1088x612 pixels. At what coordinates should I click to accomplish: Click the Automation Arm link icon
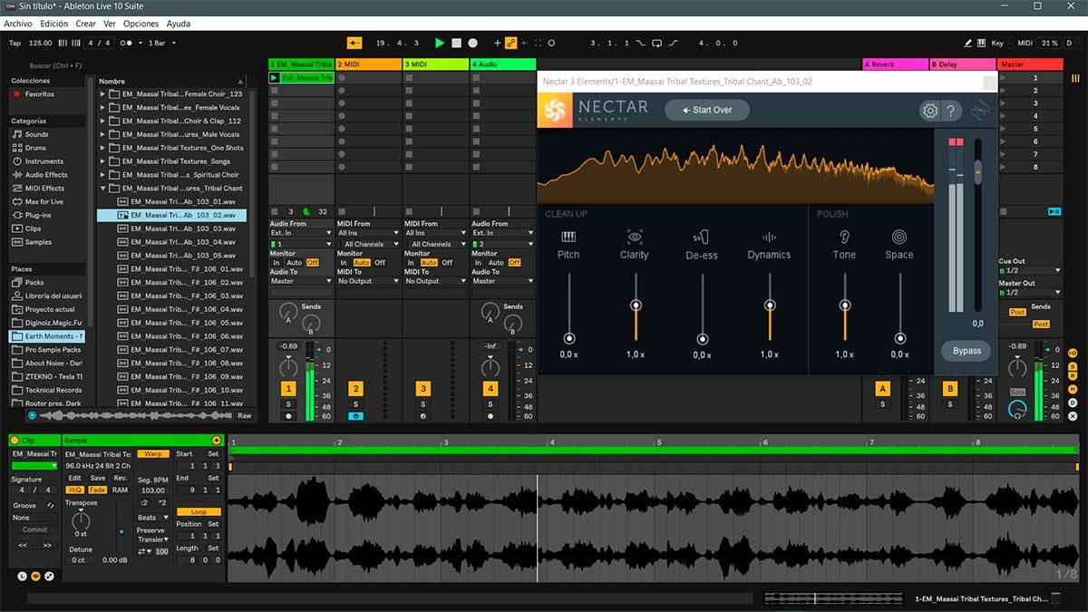510,43
